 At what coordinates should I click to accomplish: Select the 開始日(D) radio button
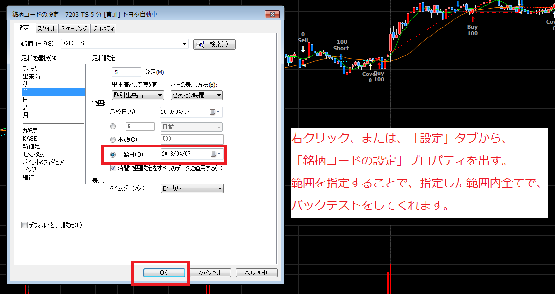[113, 154]
